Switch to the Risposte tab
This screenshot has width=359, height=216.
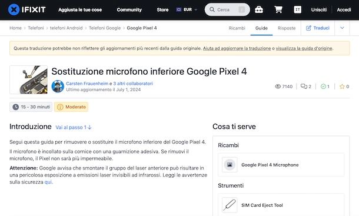[287, 28]
